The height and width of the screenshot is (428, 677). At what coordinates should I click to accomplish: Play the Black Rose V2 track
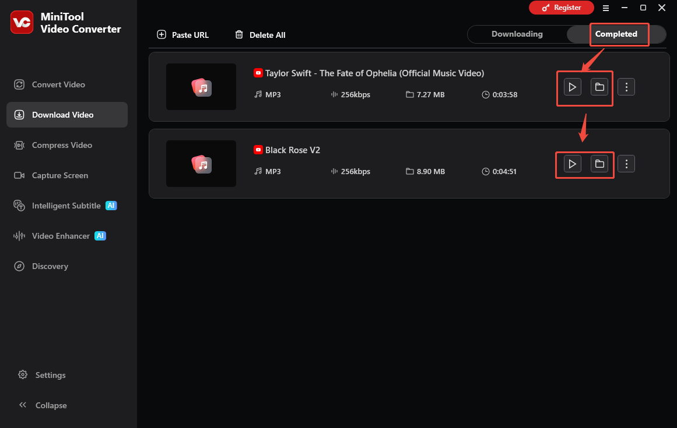click(x=573, y=164)
